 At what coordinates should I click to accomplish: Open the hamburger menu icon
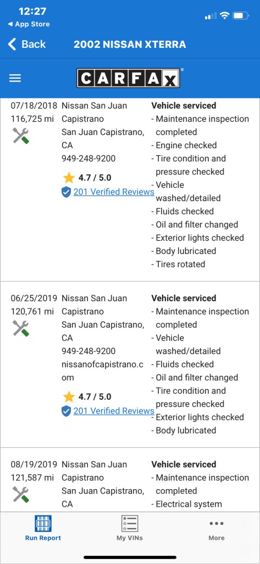click(15, 78)
